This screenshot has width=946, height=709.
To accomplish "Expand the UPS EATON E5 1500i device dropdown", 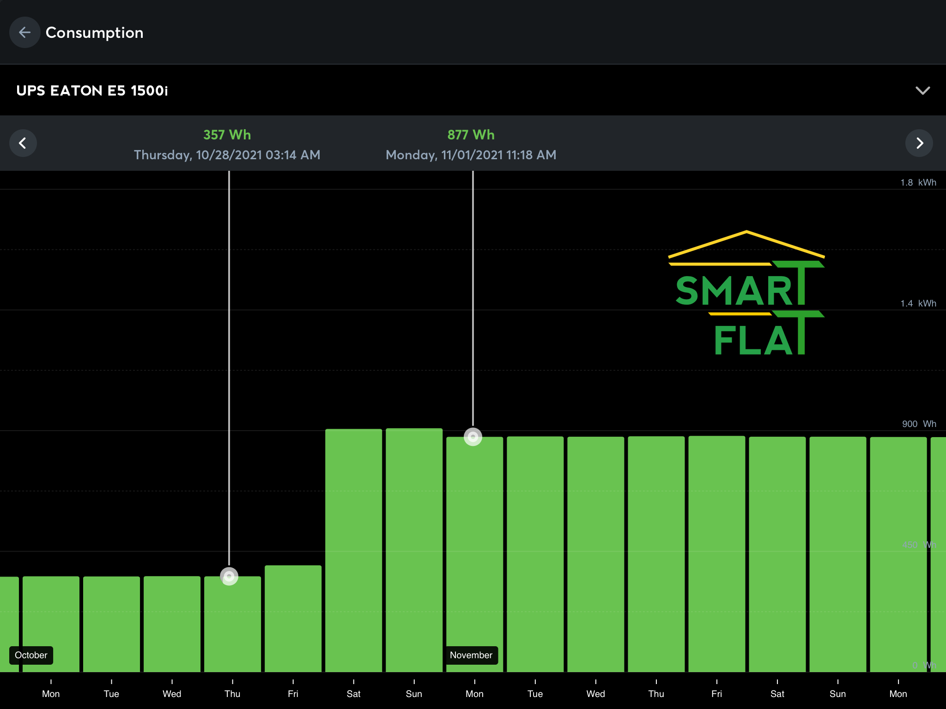I will pos(922,90).
